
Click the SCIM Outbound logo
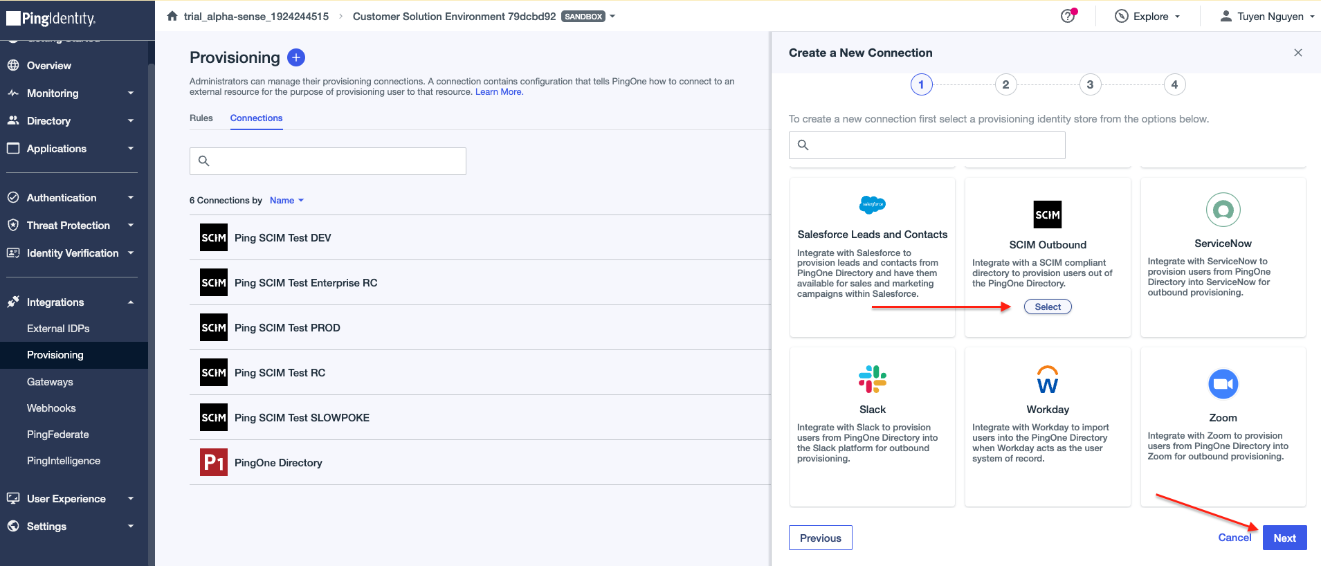click(x=1048, y=214)
